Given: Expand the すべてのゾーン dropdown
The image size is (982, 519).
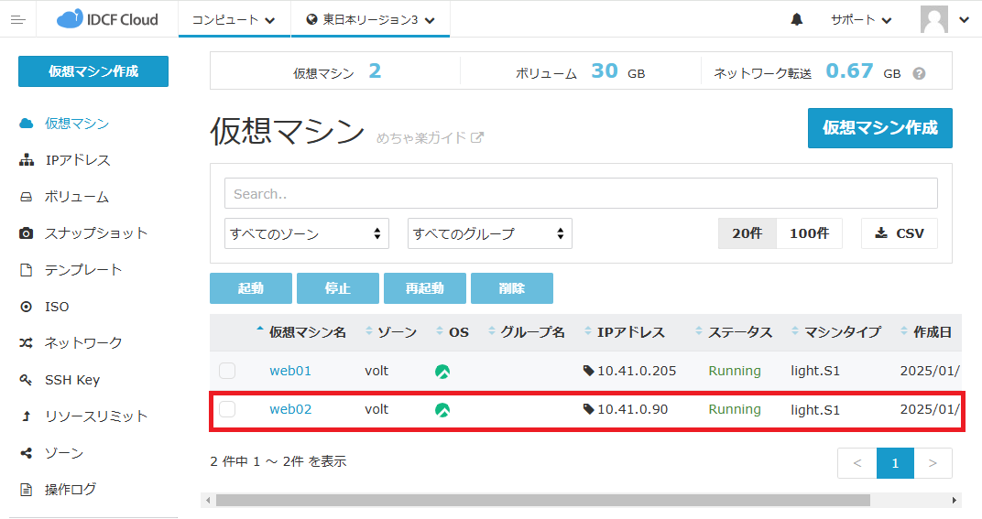Looking at the screenshot, I should coord(307,233).
